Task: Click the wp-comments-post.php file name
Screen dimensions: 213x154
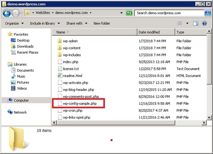Action: [81, 97]
